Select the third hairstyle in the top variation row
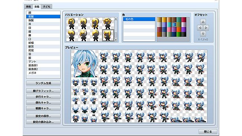This screenshot has height=136, width=242. coord(96,23)
